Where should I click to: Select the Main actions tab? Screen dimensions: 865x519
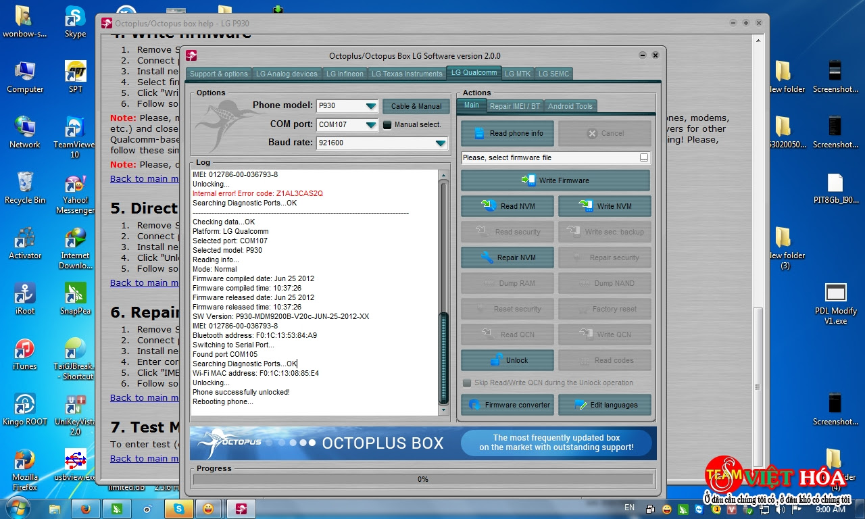pos(472,105)
